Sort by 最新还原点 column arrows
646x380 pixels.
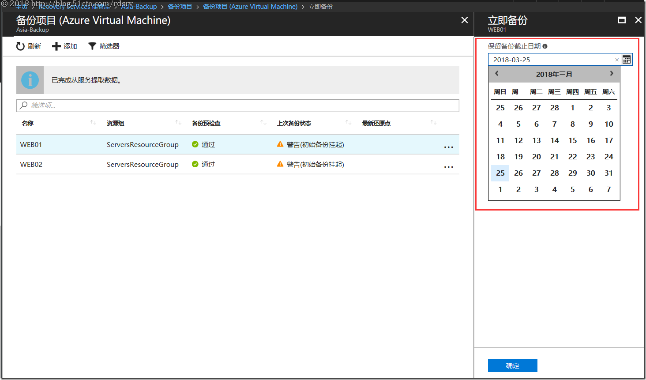[x=434, y=123]
